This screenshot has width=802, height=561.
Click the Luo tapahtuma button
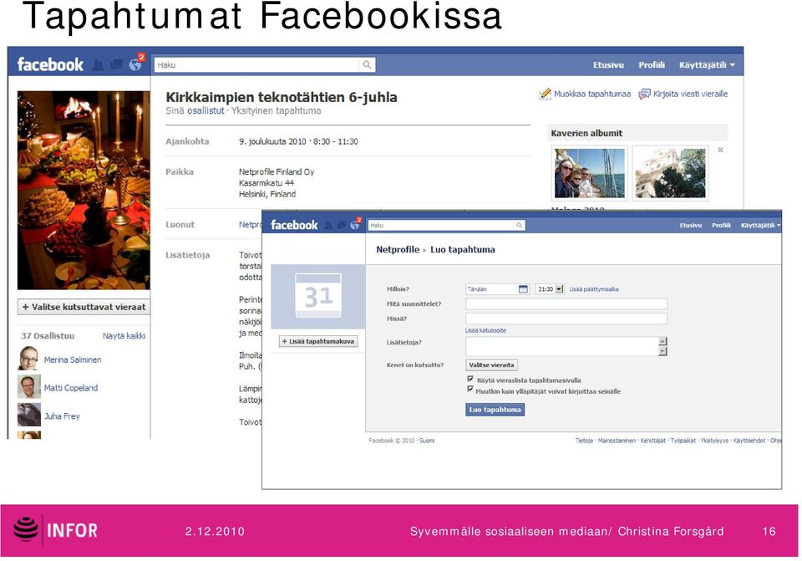495,410
